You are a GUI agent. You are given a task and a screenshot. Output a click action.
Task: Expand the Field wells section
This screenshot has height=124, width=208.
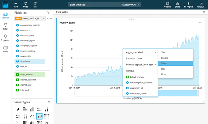pyautogui.click(x=204, y=12)
